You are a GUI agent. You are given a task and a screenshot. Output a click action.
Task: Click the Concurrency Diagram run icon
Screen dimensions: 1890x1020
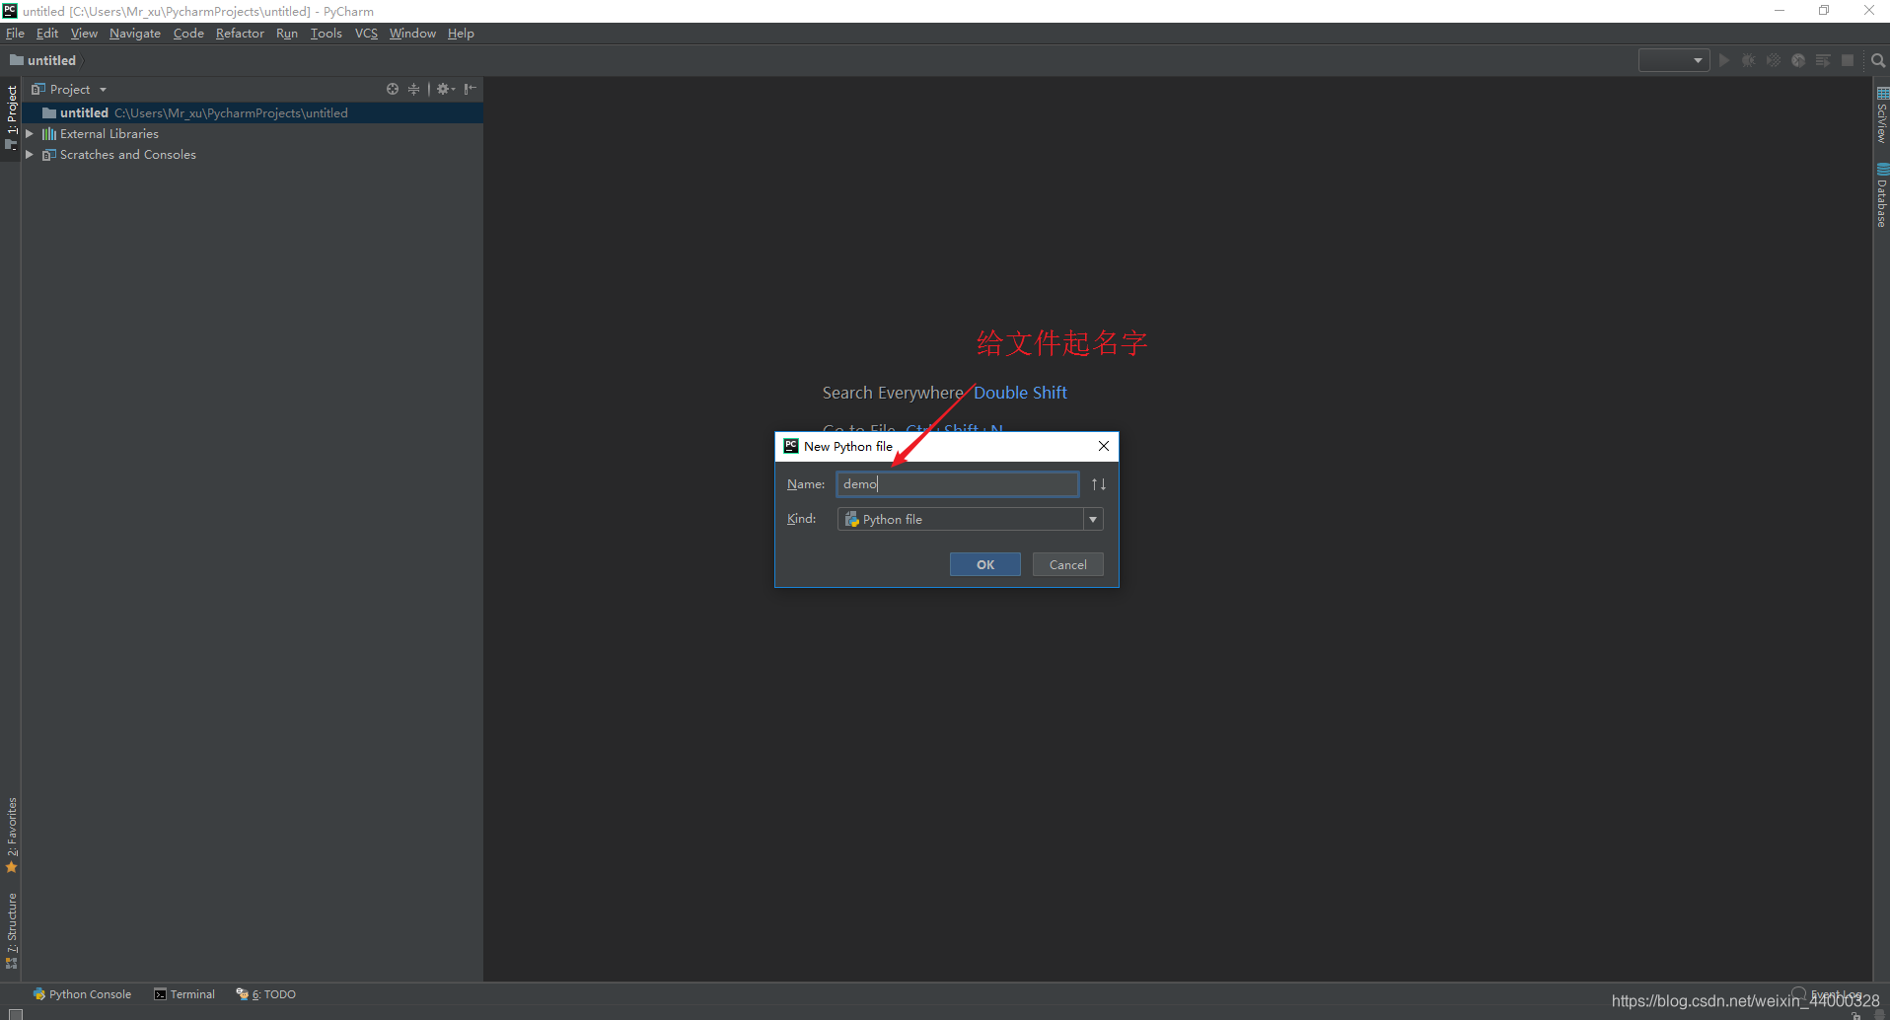tap(1823, 60)
